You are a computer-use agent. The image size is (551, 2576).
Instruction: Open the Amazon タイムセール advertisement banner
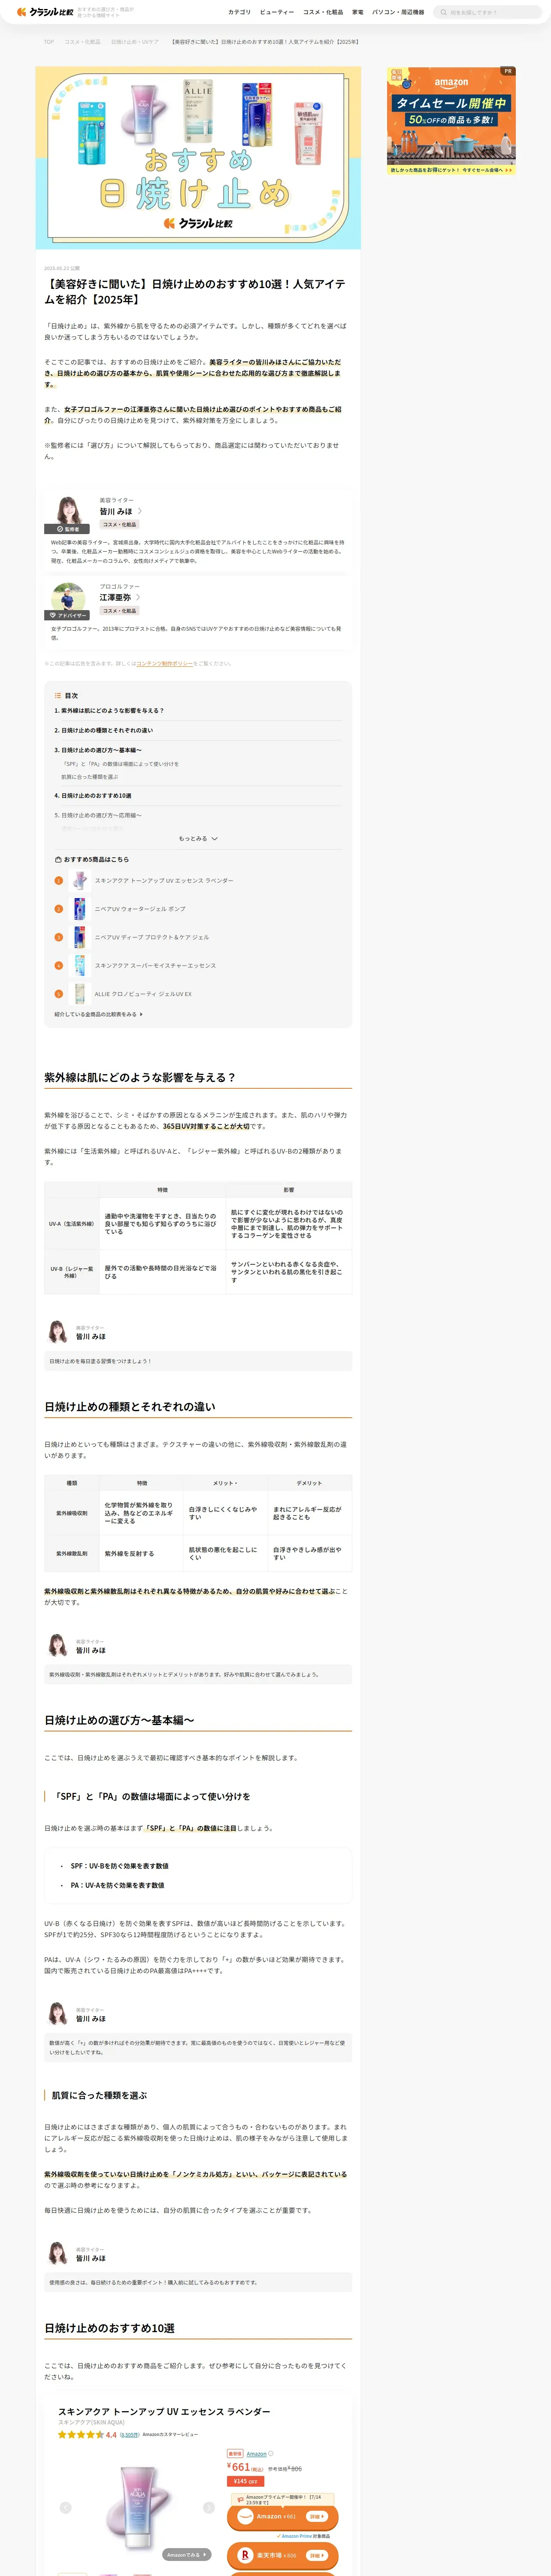452,121
